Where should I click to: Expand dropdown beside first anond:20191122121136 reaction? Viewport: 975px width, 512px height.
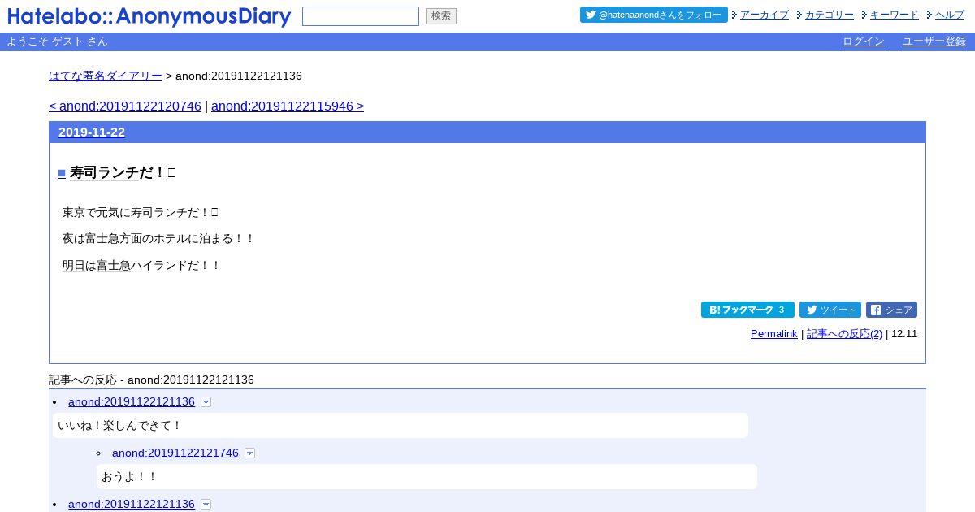point(206,402)
